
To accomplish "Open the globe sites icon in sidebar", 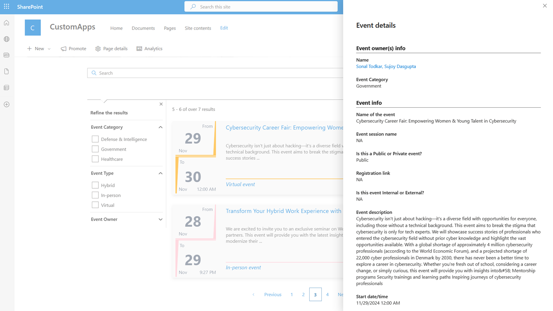I will point(6,39).
